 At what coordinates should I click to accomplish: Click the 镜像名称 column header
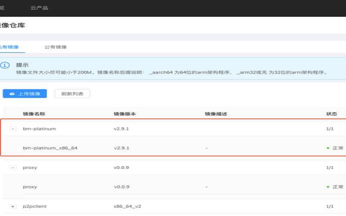coord(34,114)
